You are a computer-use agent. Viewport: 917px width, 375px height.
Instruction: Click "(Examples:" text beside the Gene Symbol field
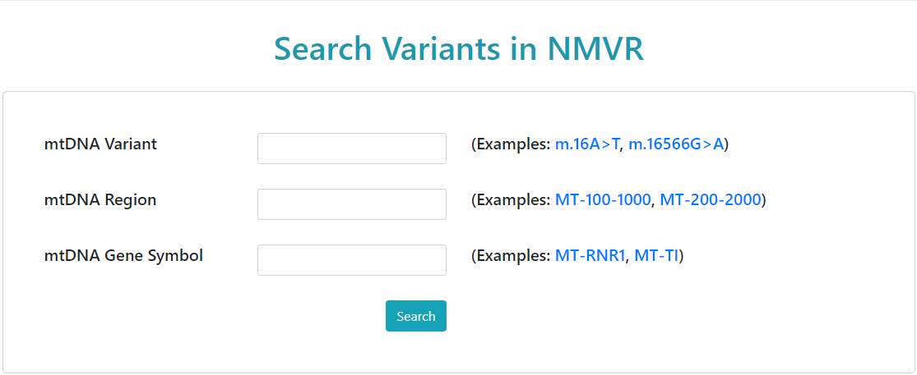coord(511,256)
